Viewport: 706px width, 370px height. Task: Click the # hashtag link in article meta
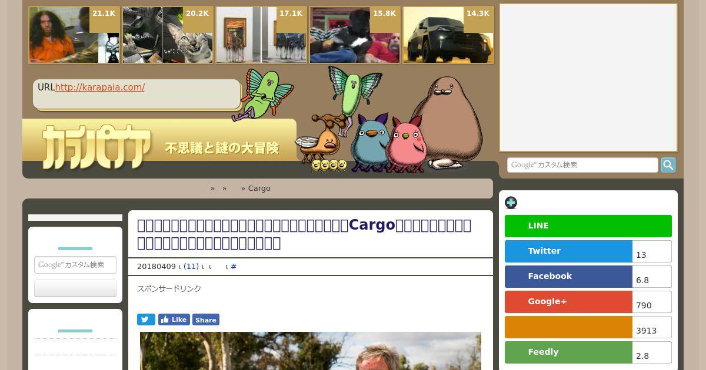click(234, 267)
